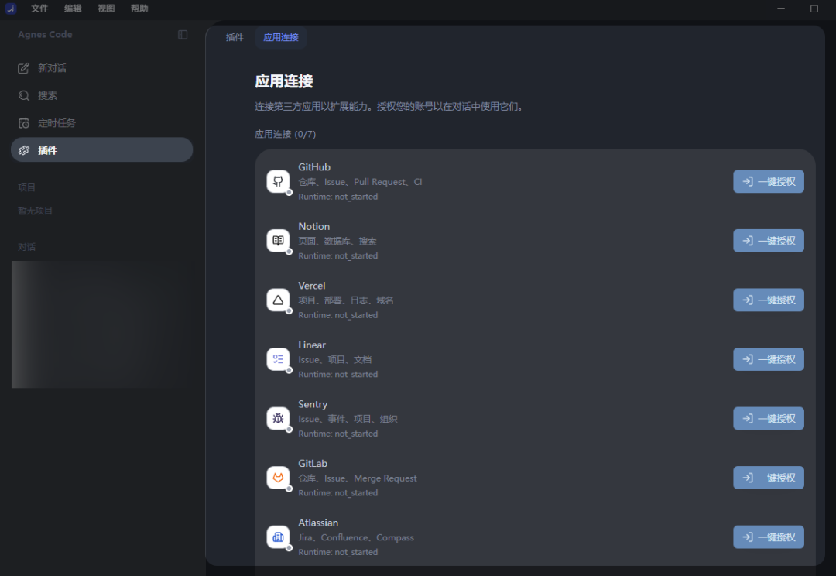Click the Vercel triangle icon
This screenshot has height=576, width=836.
click(x=278, y=300)
